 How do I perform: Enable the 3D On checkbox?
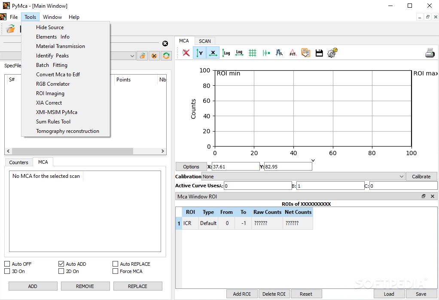click(7, 271)
